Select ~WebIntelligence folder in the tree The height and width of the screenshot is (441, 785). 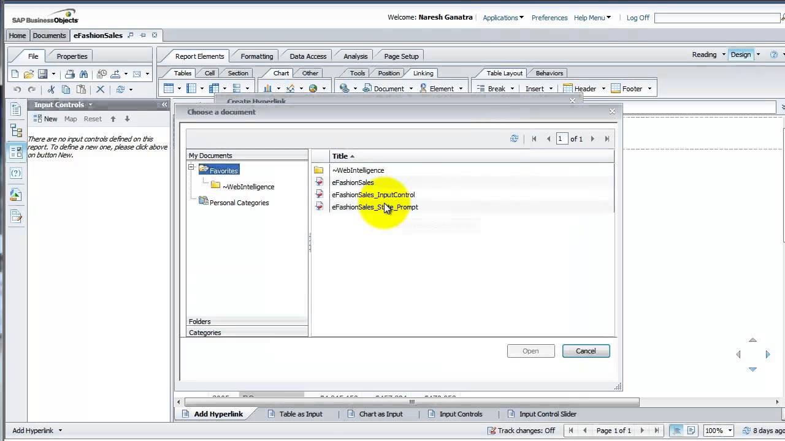point(248,187)
